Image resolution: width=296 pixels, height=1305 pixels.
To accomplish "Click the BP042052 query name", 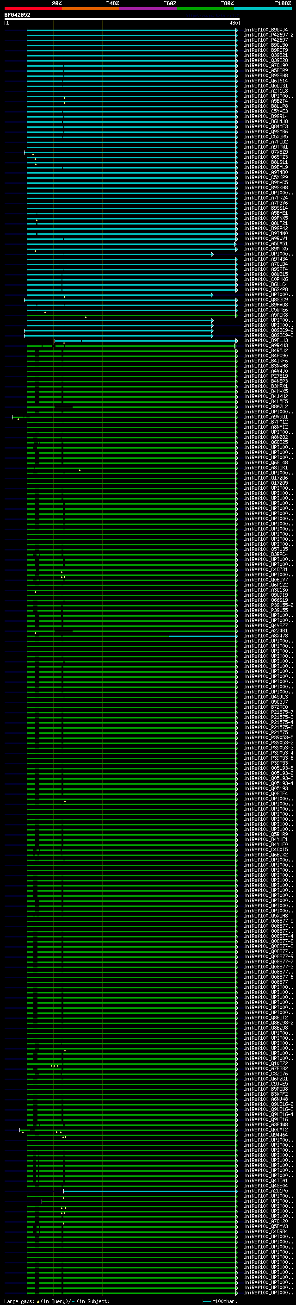I will pyautogui.click(x=17, y=15).
